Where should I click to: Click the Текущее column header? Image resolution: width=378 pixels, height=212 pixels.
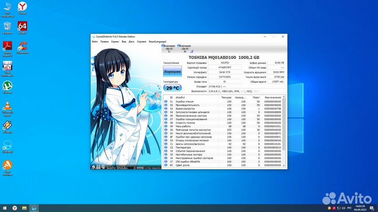pyautogui.click(x=226, y=97)
